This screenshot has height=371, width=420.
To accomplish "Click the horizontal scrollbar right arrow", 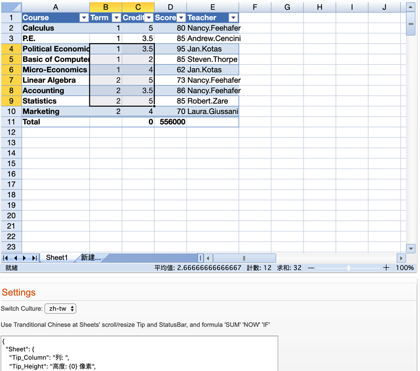I will 402,258.
